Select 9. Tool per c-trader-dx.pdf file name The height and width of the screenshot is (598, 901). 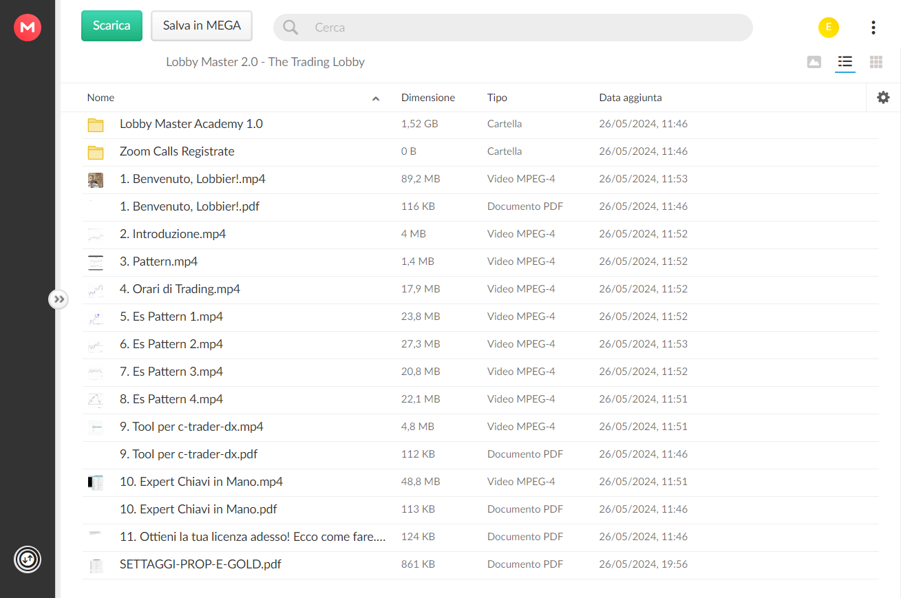point(189,454)
